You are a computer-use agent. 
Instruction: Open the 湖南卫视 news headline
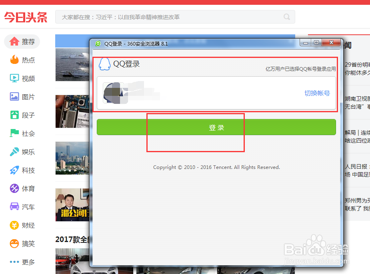coord(357,103)
